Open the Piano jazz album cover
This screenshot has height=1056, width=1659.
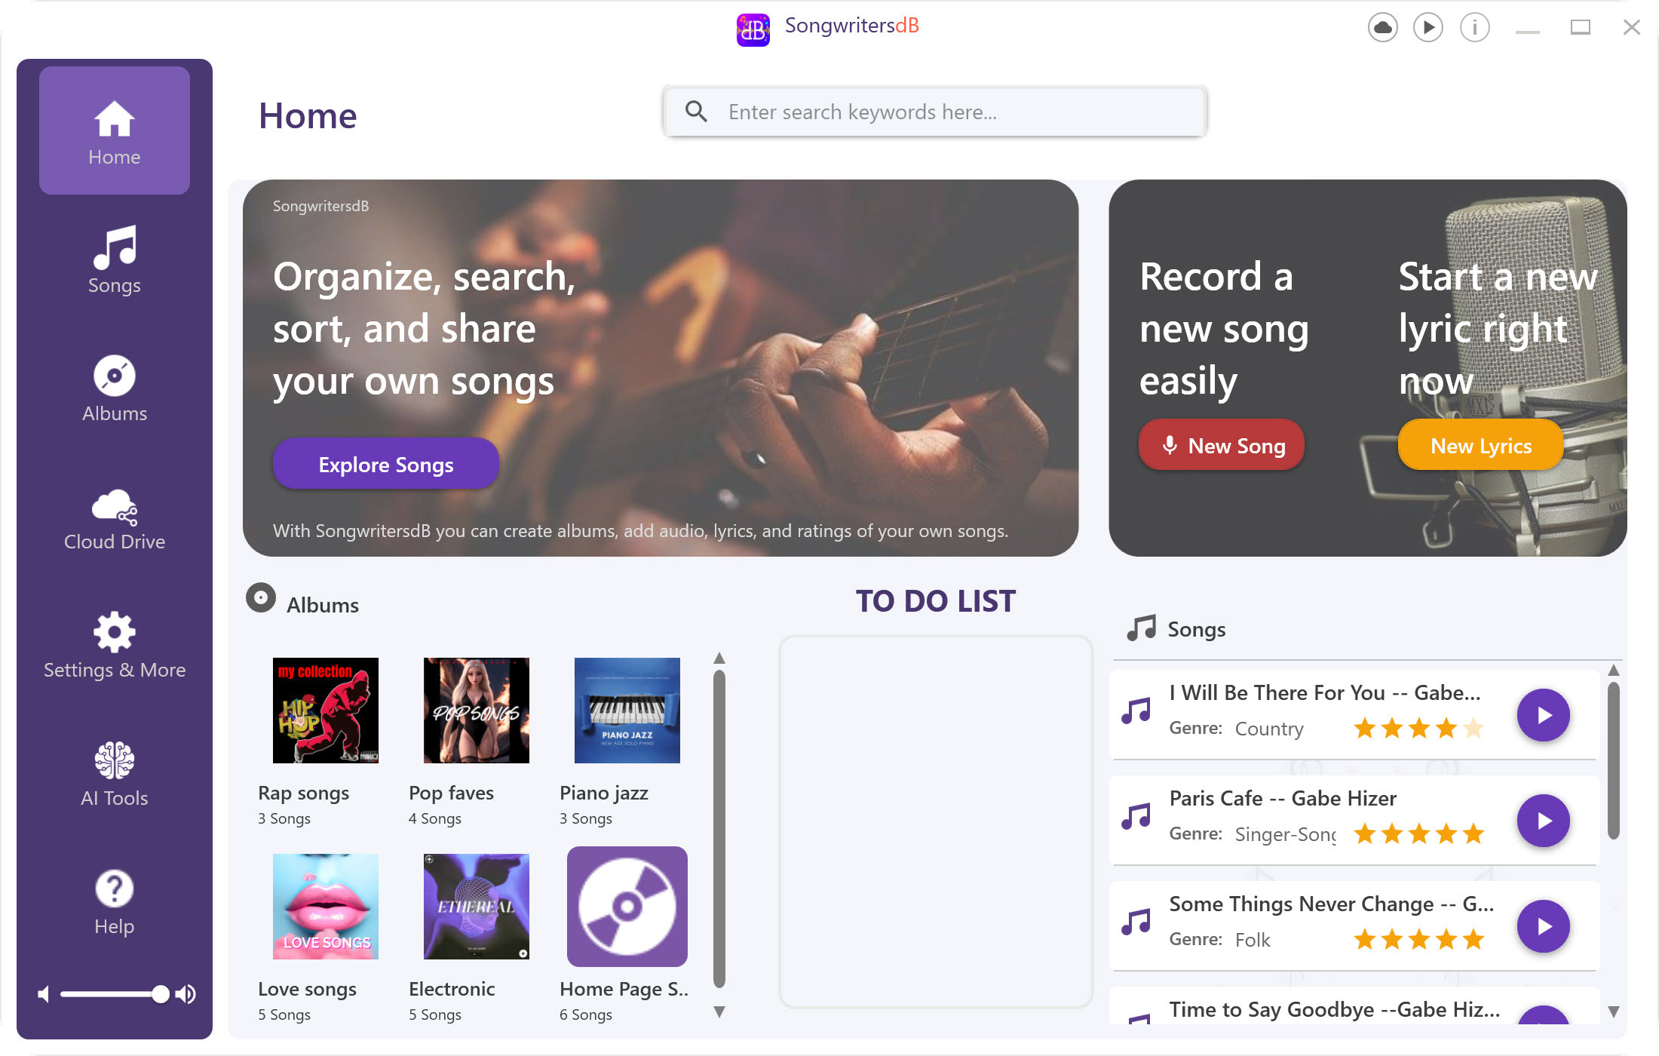point(627,711)
